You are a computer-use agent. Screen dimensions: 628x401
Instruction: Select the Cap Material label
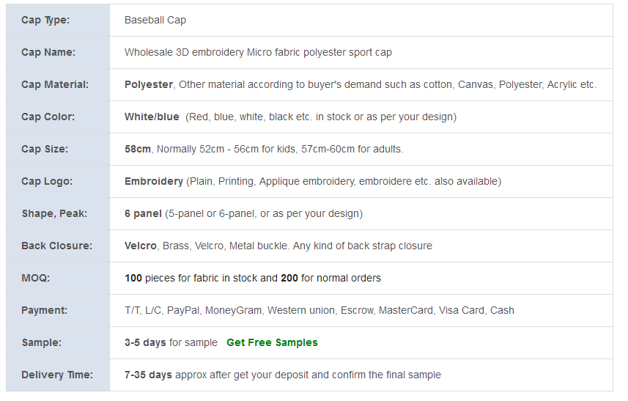pos(55,84)
